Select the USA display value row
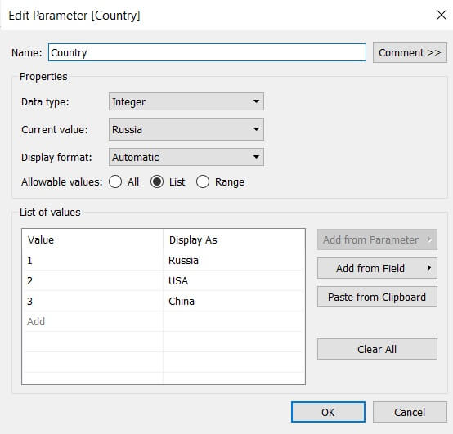 point(164,280)
